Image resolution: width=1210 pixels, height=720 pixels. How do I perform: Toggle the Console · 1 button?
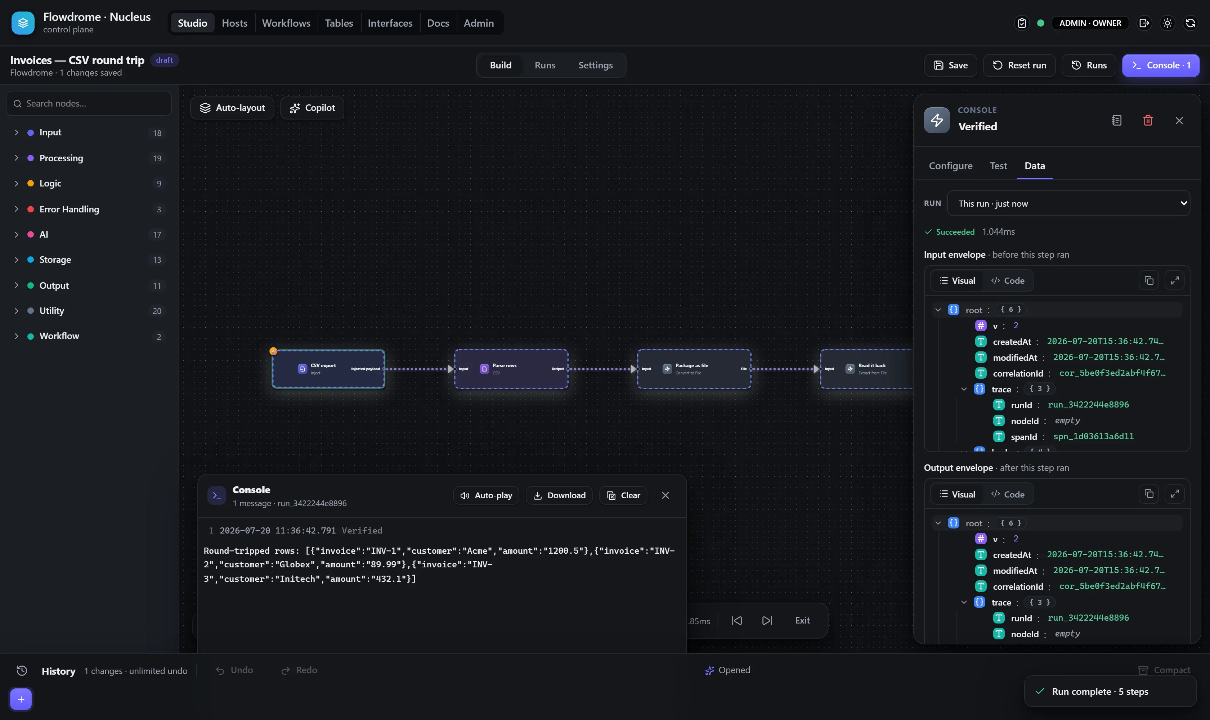pos(1161,66)
